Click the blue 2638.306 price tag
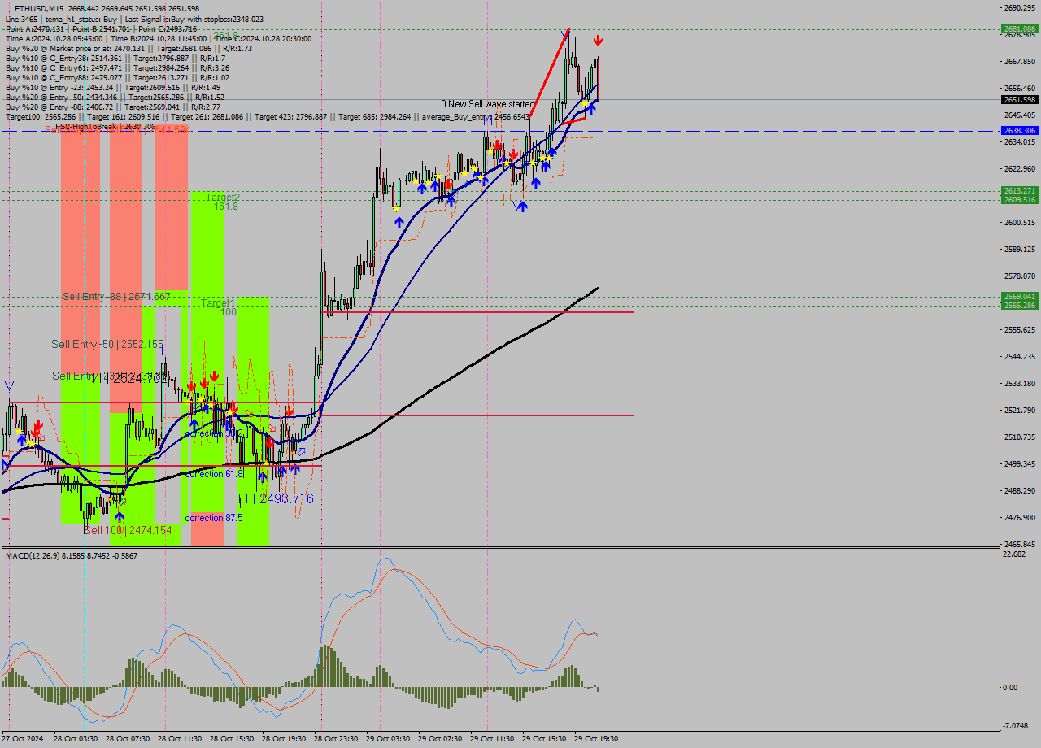Image resolution: width=1041 pixels, height=748 pixels. pos(1019,130)
